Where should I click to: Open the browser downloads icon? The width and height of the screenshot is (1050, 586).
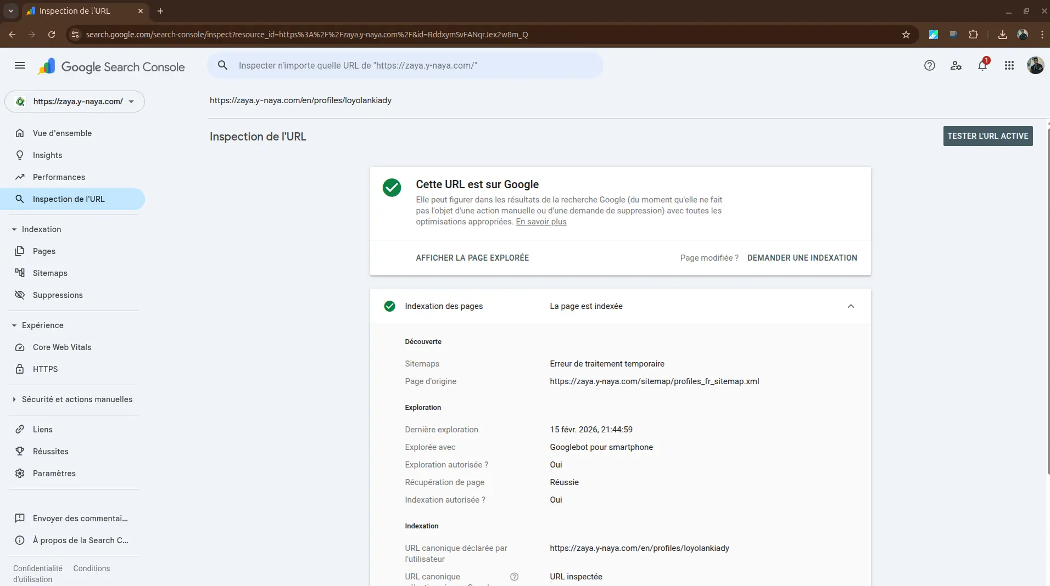1002,35
